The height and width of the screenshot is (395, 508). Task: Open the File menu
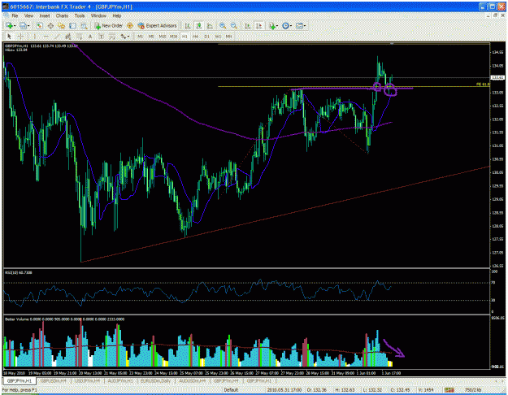(x=15, y=15)
